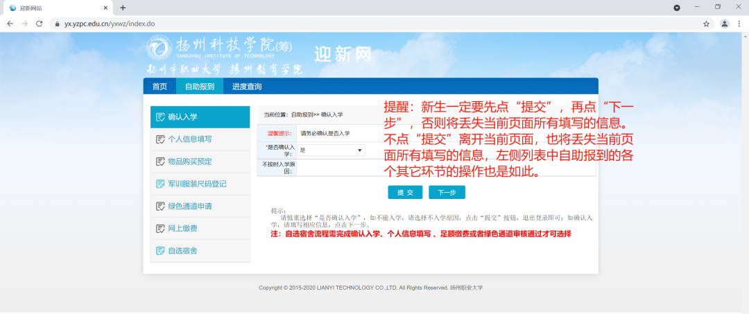Click the 提交 button

(x=405, y=192)
